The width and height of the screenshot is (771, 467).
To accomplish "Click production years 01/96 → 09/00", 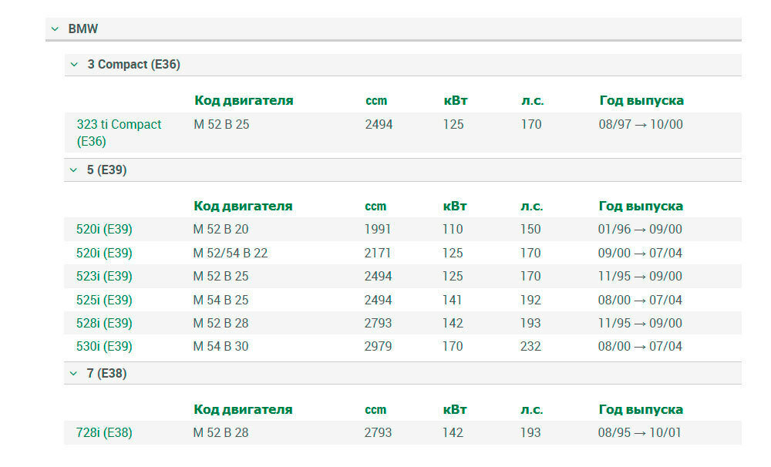I will [x=640, y=229].
